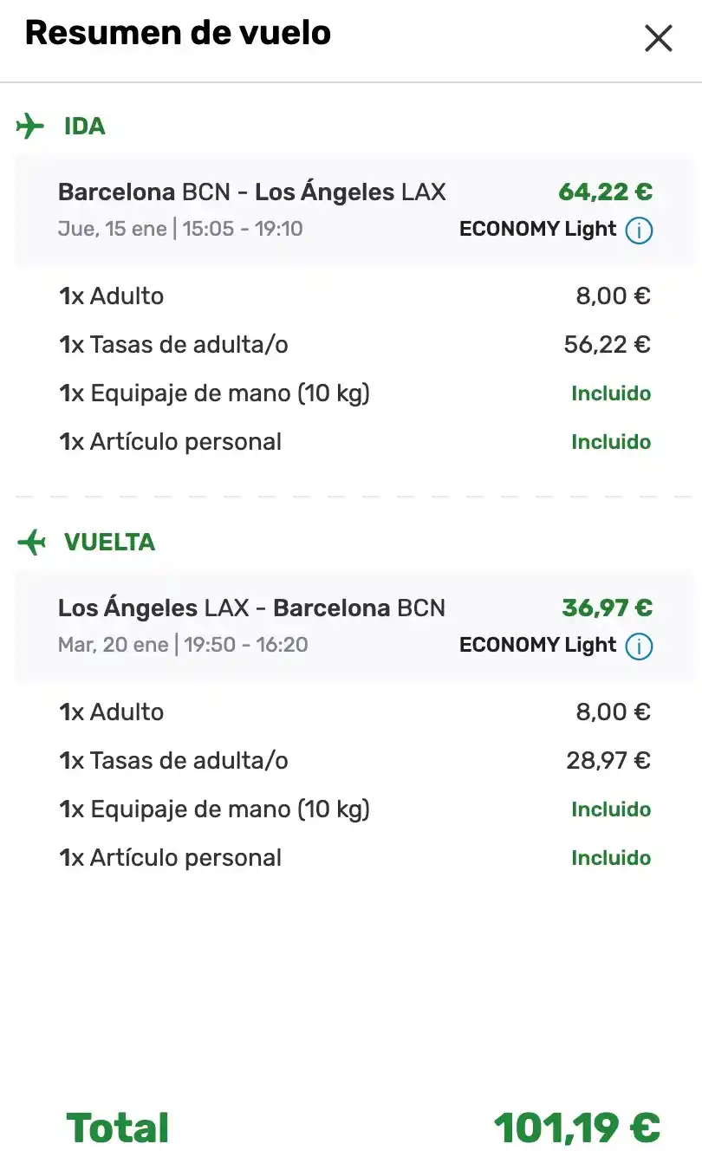This screenshot has height=1170, width=702.
Task: Click the Total amount 101,19 €
Action: (x=577, y=1128)
